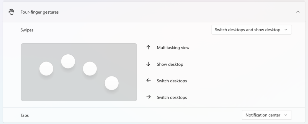Viewport: 308px width, 124px height.
Task: Click the arrow on the Swipes dropdown
Action: point(286,30)
